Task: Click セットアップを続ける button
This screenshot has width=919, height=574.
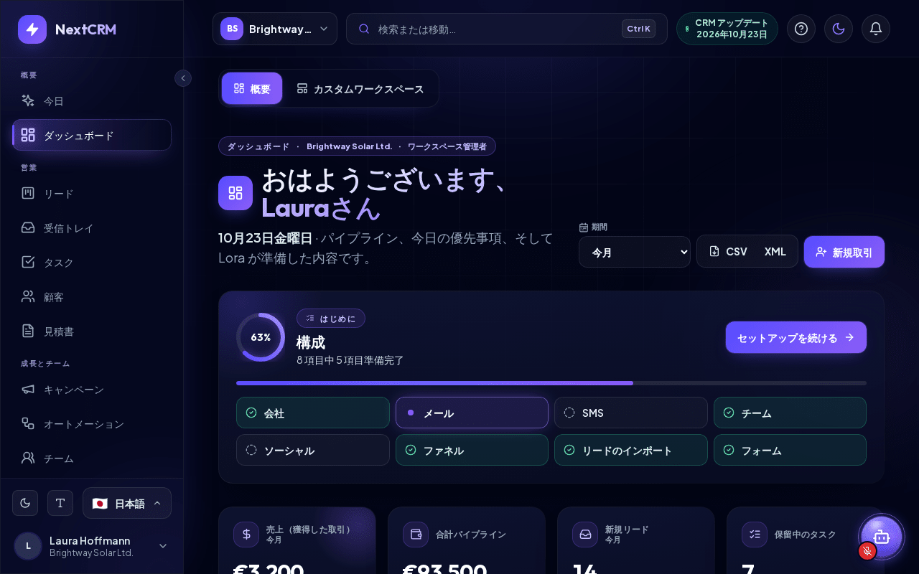Action: (x=796, y=337)
